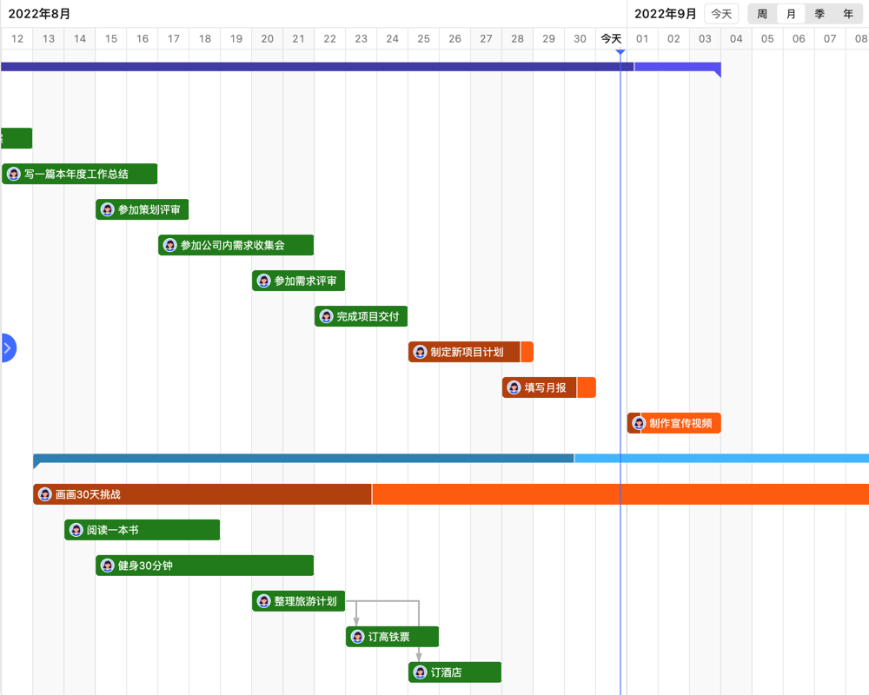Click avatar icon on 画画30天挑战 task
869x695 pixels.
(45, 494)
